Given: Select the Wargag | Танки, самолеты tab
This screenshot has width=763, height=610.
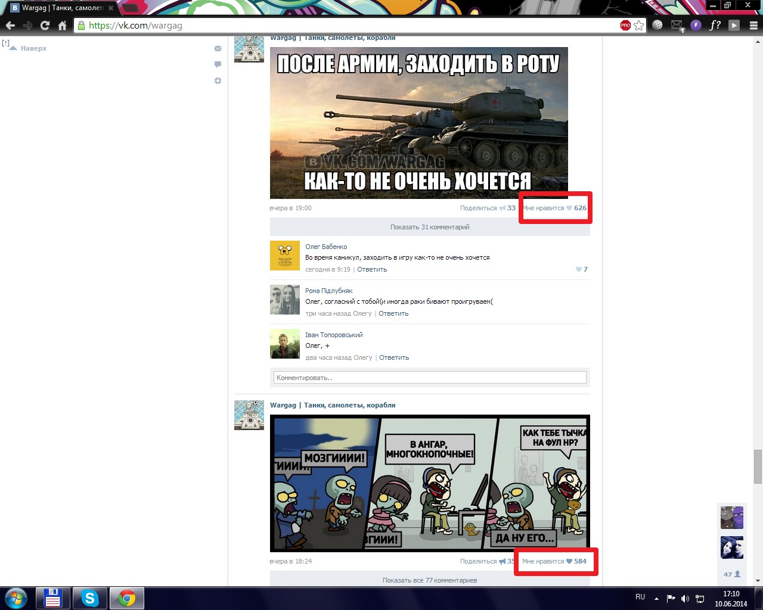Looking at the screenshot, I should pos(62,8).
